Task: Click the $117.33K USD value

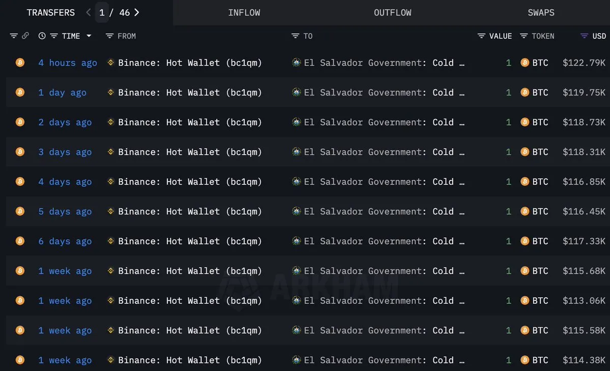Action: pos(584,241)
